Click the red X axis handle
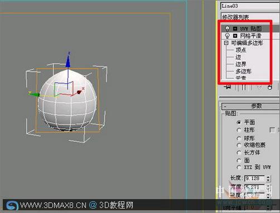280x213 pixels. coord(79,92)
